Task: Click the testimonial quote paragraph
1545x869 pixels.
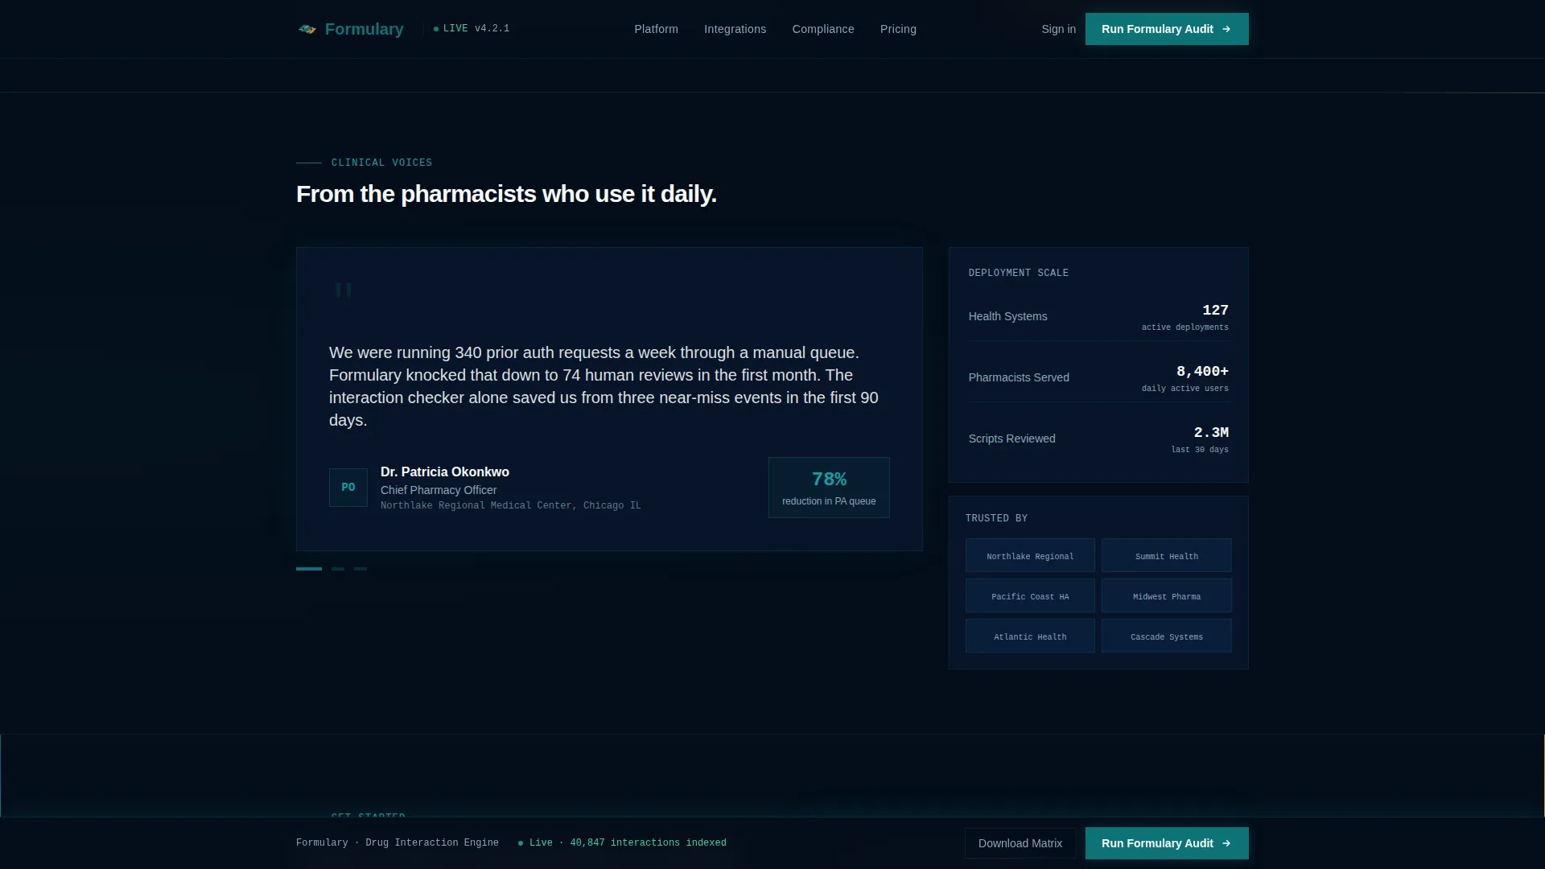Action: tap(604, 386)
